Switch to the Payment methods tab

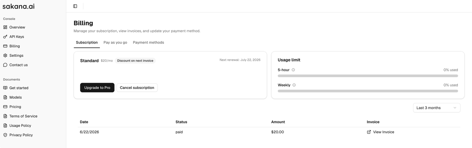(148, 42)
